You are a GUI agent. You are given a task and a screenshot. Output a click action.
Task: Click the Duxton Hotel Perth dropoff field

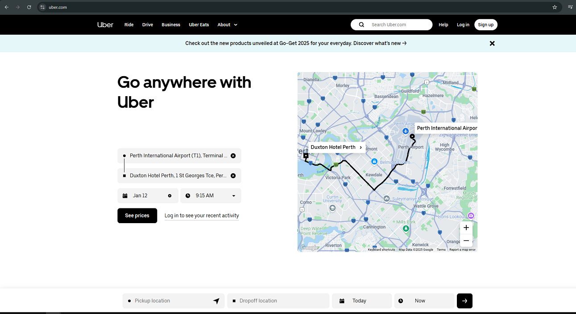coord(179,175)
